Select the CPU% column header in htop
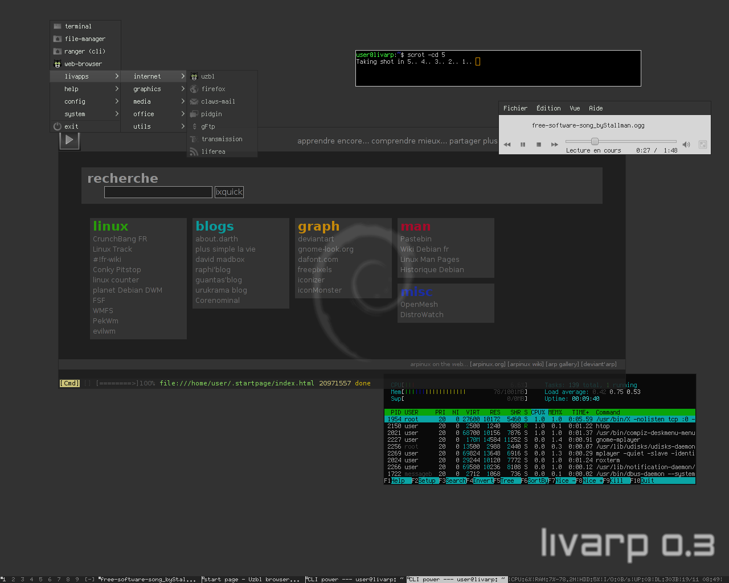This screenshot has width=729, height=583. point(538,412)
